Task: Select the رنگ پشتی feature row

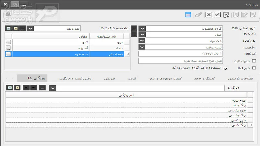Action: 126,115
